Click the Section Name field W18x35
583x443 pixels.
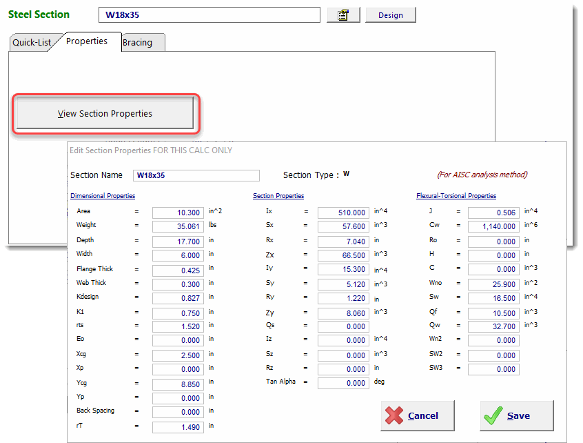[196, 175]
